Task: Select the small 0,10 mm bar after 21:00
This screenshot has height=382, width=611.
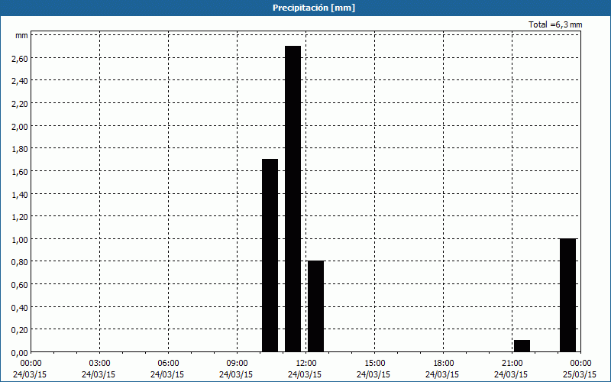Action: pyautogui.click(x=522, y=346)
